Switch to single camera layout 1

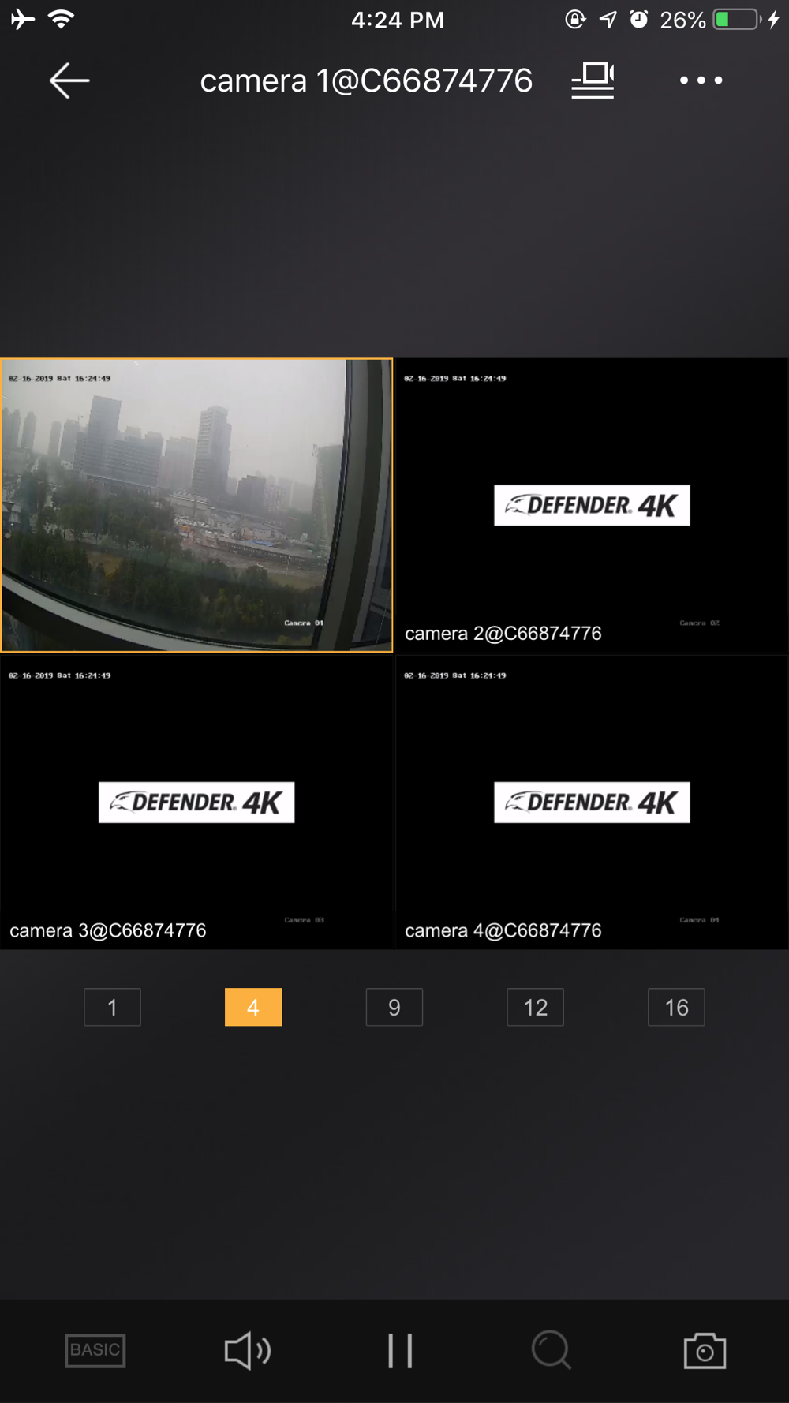click(x=112, y=1007)
